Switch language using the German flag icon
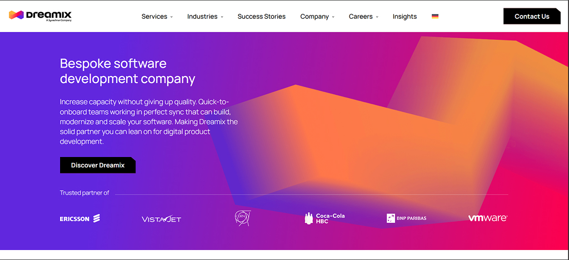Viewport: 569px width, 260px height. coord(435,17)
